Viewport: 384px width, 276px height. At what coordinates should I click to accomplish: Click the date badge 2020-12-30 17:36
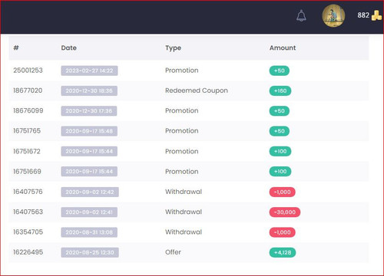89,111
